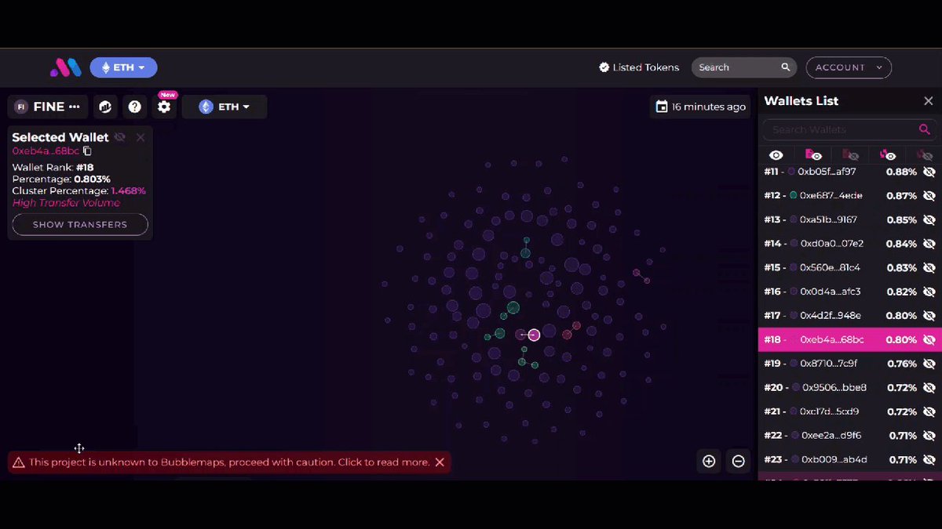The width and height of the screenshot is (942, 529).
Task: Toggle visibility of wallet #19
Action: pyautogui.click(x=929, y=364)
